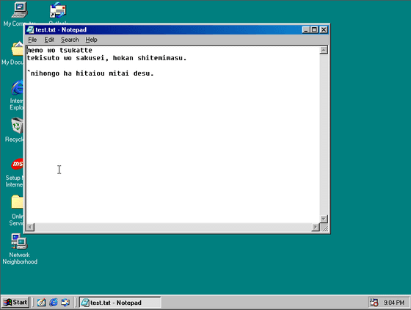Open the Help menu

(x=91, y=40)
